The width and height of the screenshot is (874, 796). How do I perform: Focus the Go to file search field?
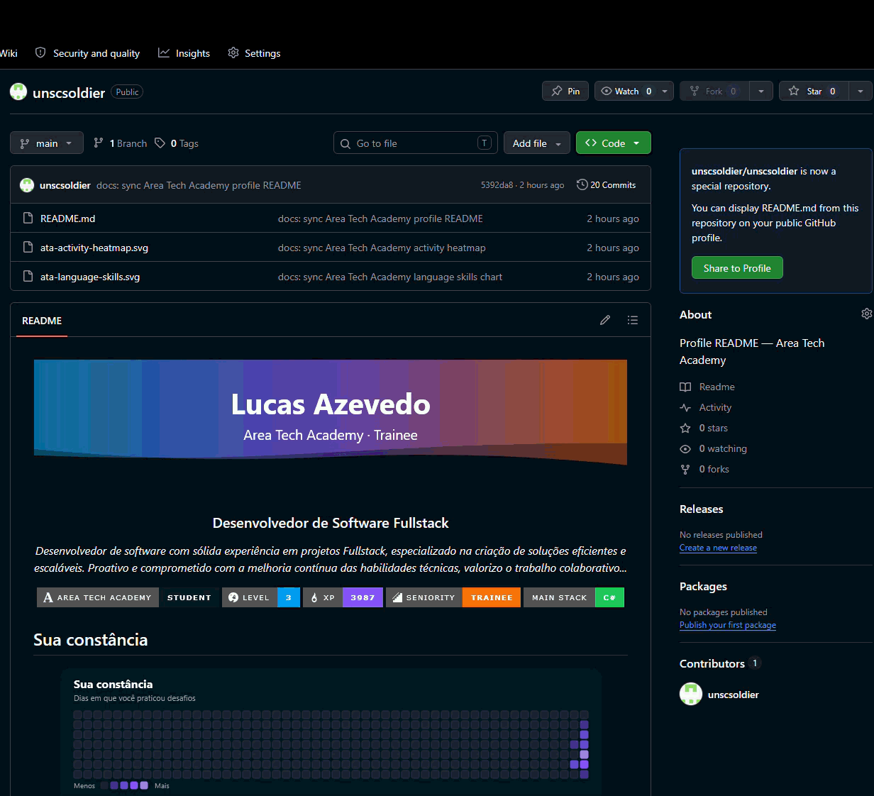pos(416,143)
